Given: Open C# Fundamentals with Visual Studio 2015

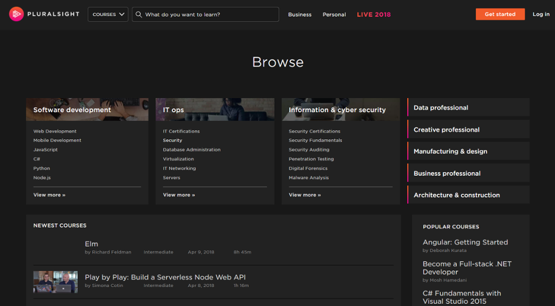Looking at the screenshot, I should point(462,297).
